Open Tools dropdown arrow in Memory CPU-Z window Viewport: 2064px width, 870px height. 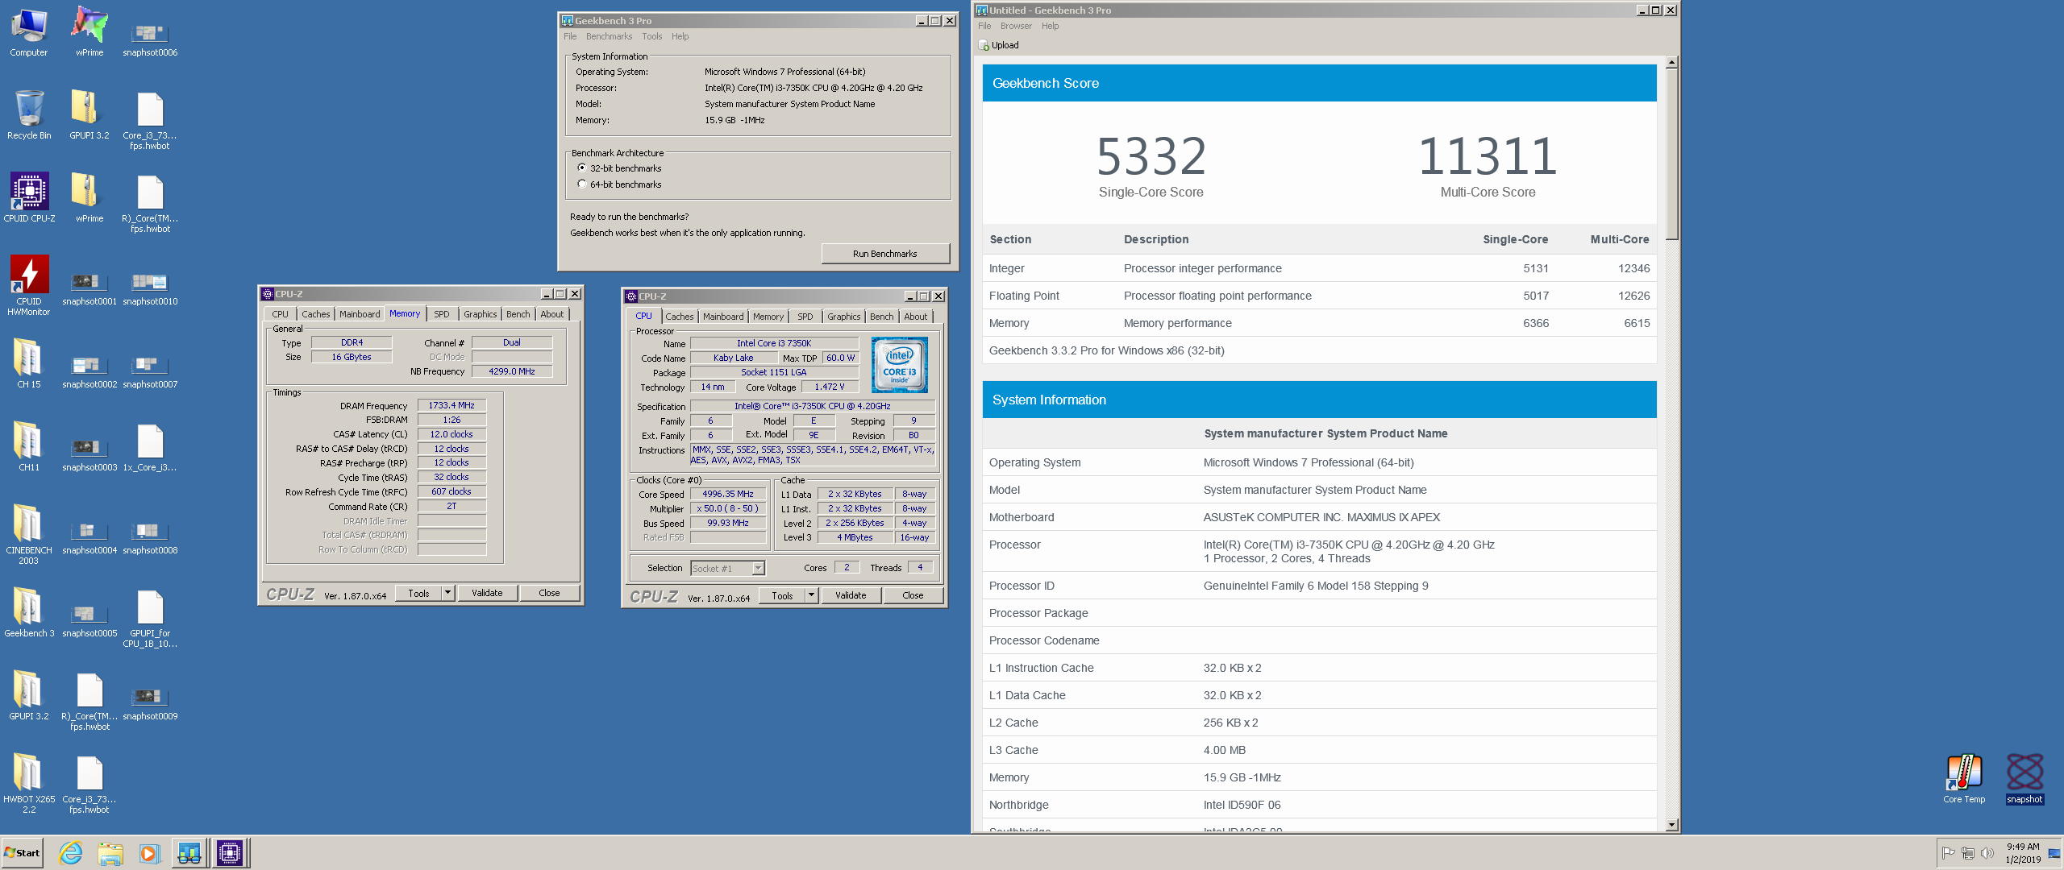[x=448, y=593]
